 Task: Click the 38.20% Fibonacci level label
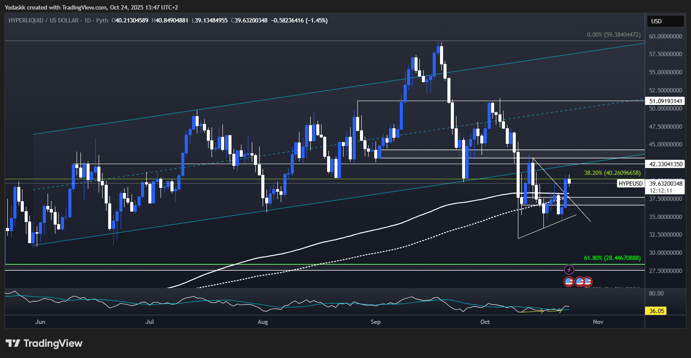(612, 173)
